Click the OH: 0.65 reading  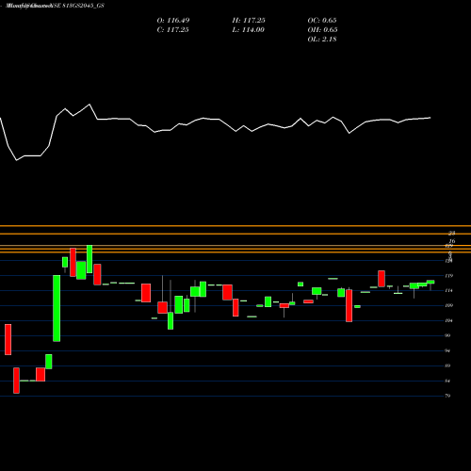tap(322, 30)
